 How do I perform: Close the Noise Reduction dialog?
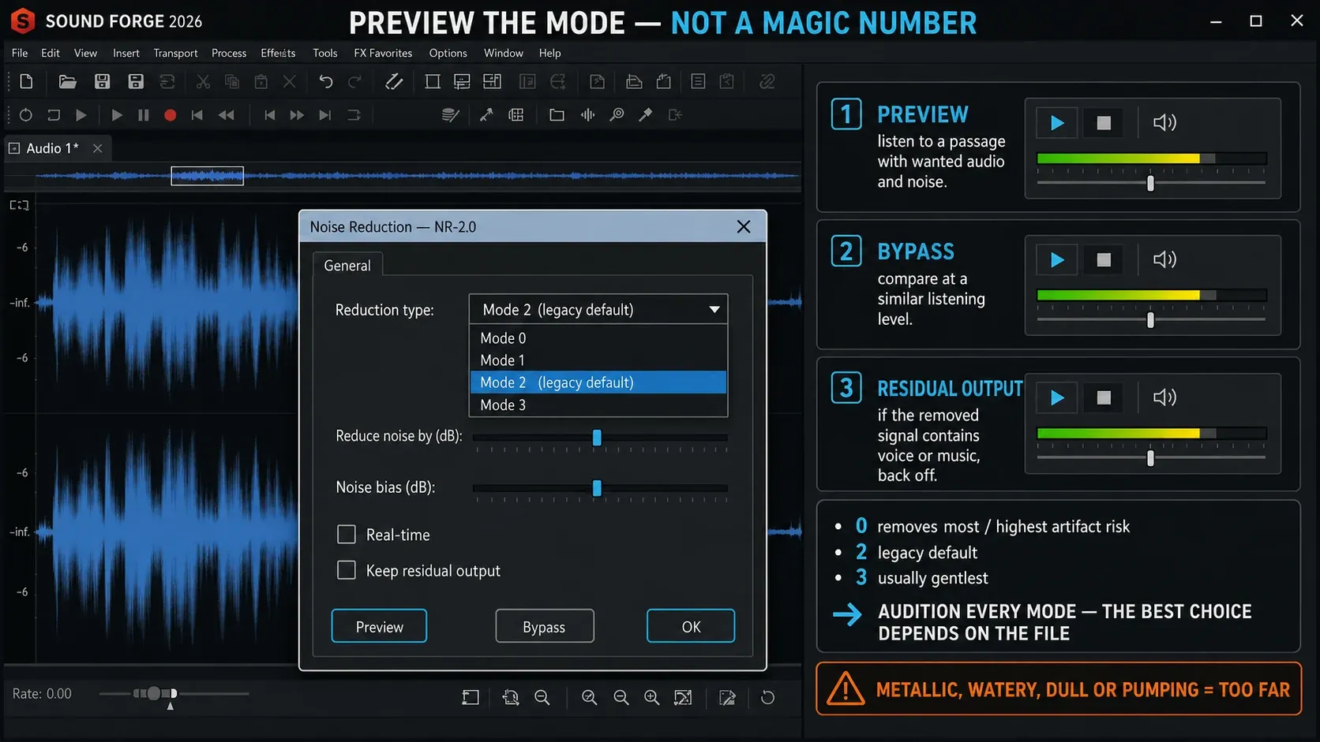(x=744, y=227)
